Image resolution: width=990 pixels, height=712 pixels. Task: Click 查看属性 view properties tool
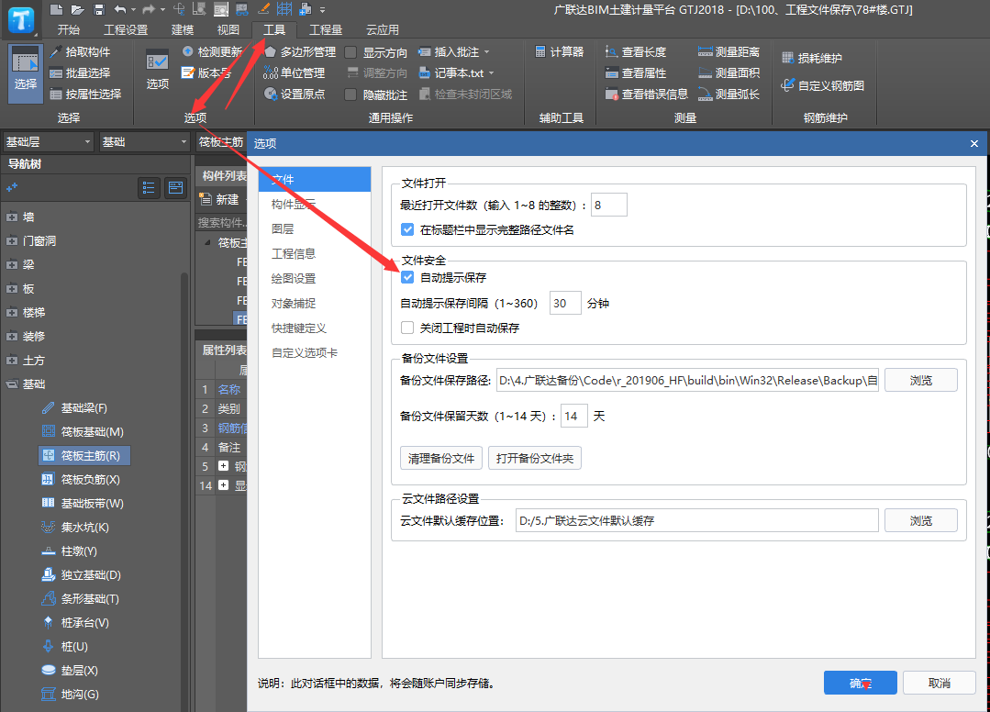(x=636, y=73)
